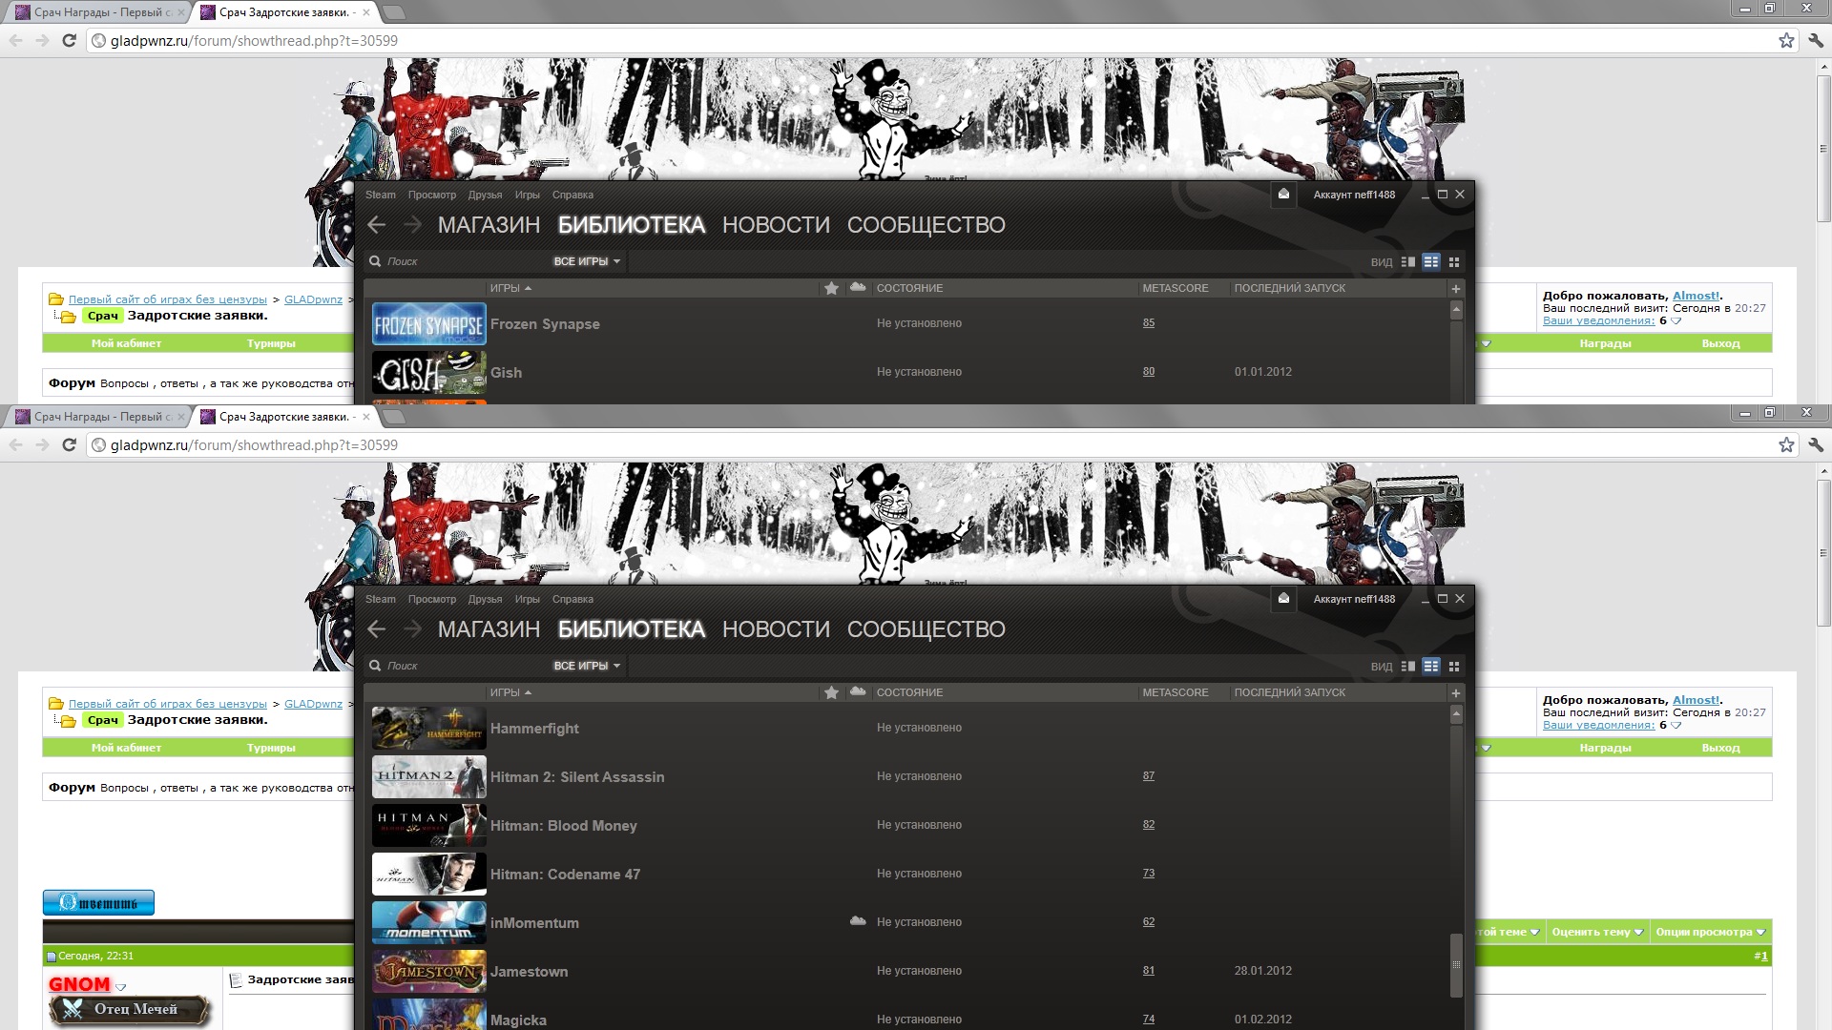Reload page with lower browser refresh icon
This screenshot has width=1832, height=1030.
[x=69, y=445]
